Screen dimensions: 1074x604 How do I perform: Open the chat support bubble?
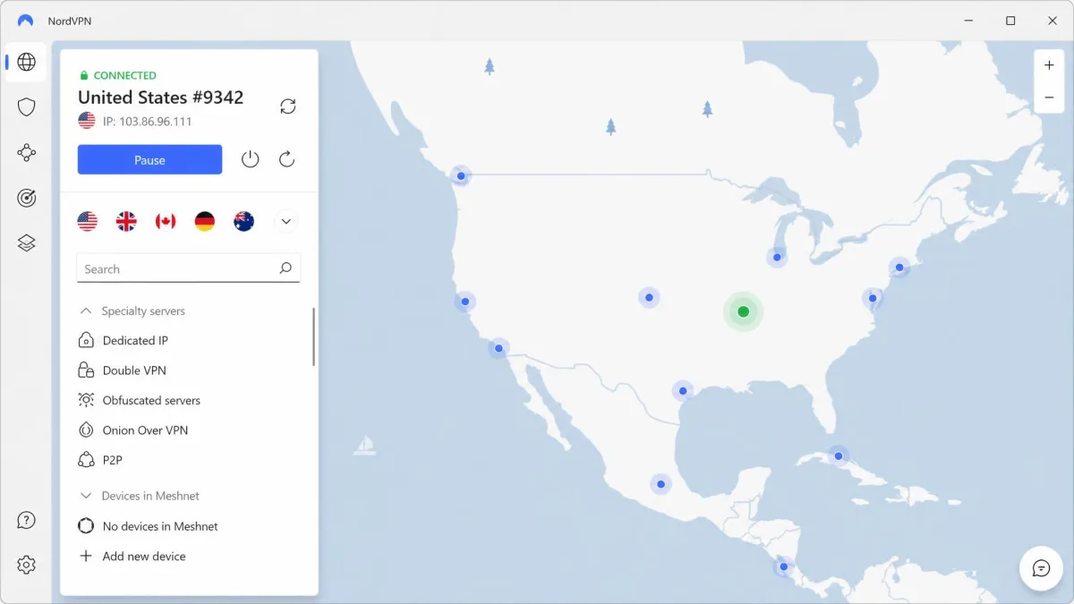point(1041,568)
